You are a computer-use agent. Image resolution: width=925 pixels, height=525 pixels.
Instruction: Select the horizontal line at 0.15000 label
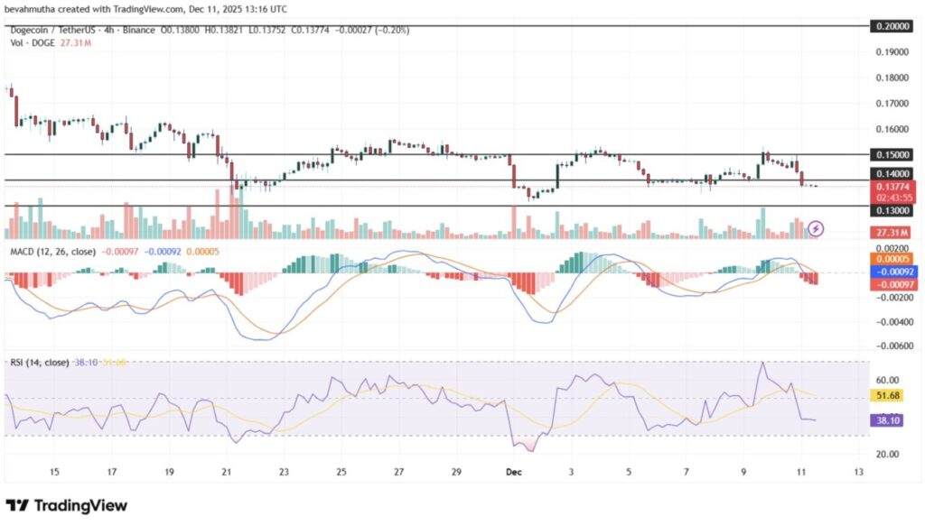(891, 154)
